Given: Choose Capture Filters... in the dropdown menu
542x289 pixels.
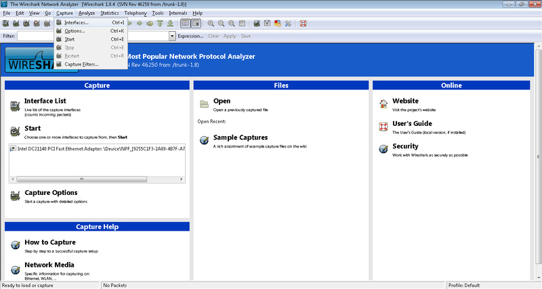Looking at the screenshot, I should tap(91, 64).
